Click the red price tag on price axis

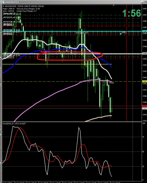(x=145, y=106)
